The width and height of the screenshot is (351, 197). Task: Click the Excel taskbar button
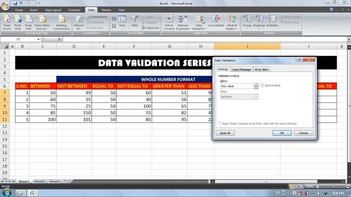click(32, 193)
